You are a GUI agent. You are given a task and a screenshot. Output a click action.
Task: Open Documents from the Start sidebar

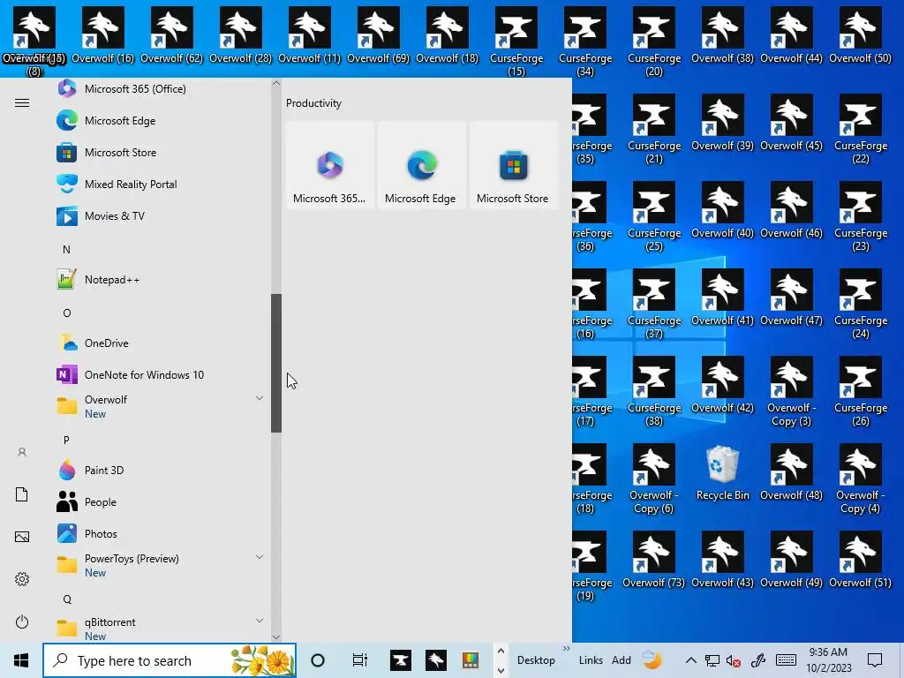pyautogui.click(x=22, y=494)
